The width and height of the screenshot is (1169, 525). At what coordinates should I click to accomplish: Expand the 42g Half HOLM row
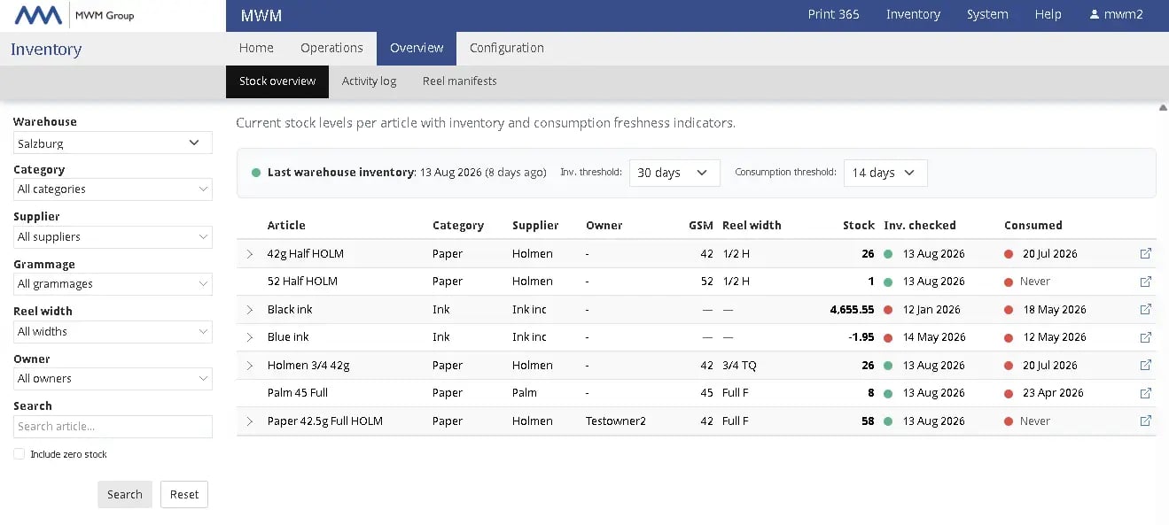pyautogui.click(x=250, y=254)
